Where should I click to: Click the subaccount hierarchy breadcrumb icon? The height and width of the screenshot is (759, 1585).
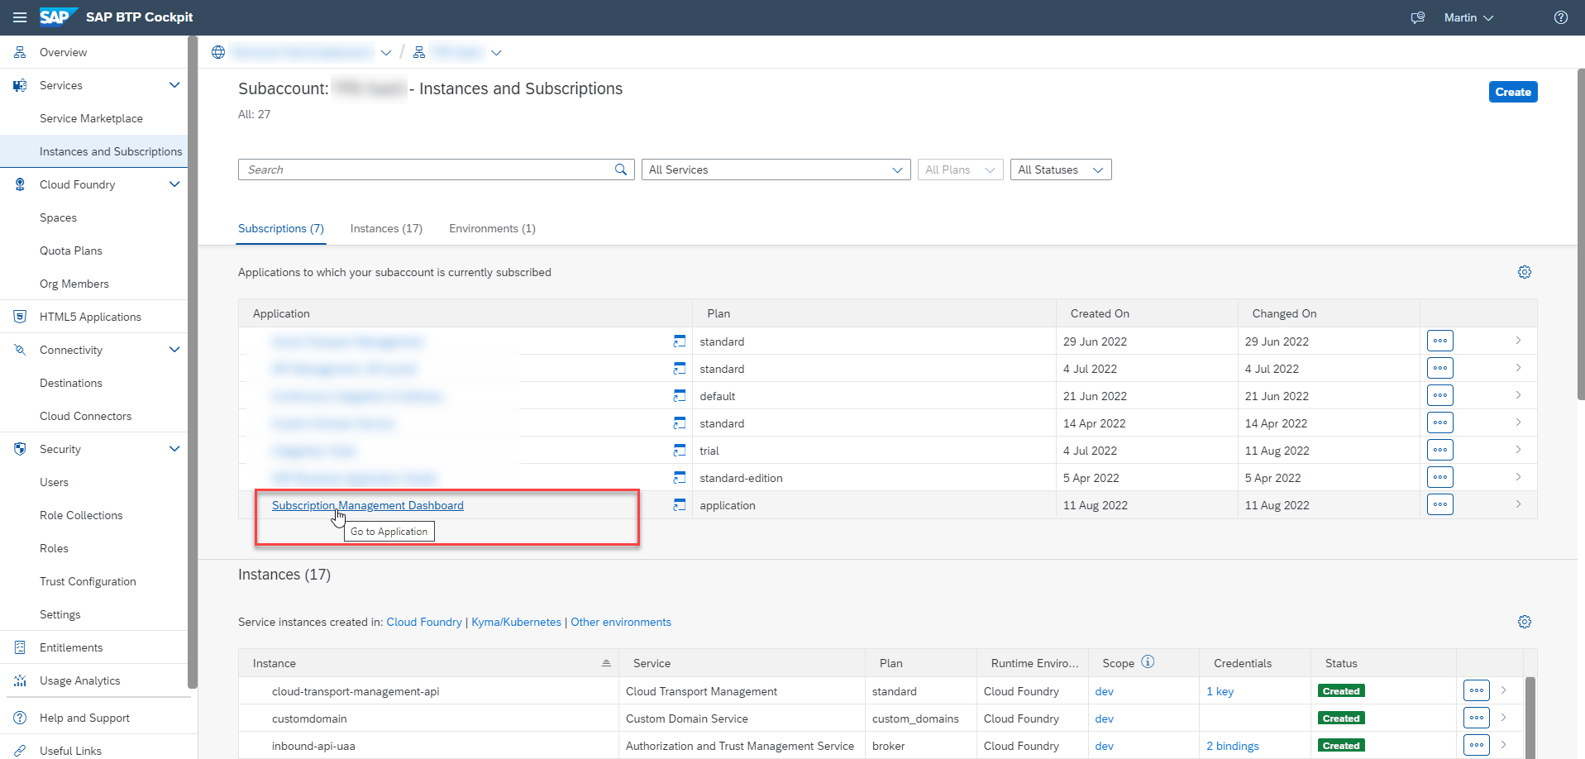(419, 52)
